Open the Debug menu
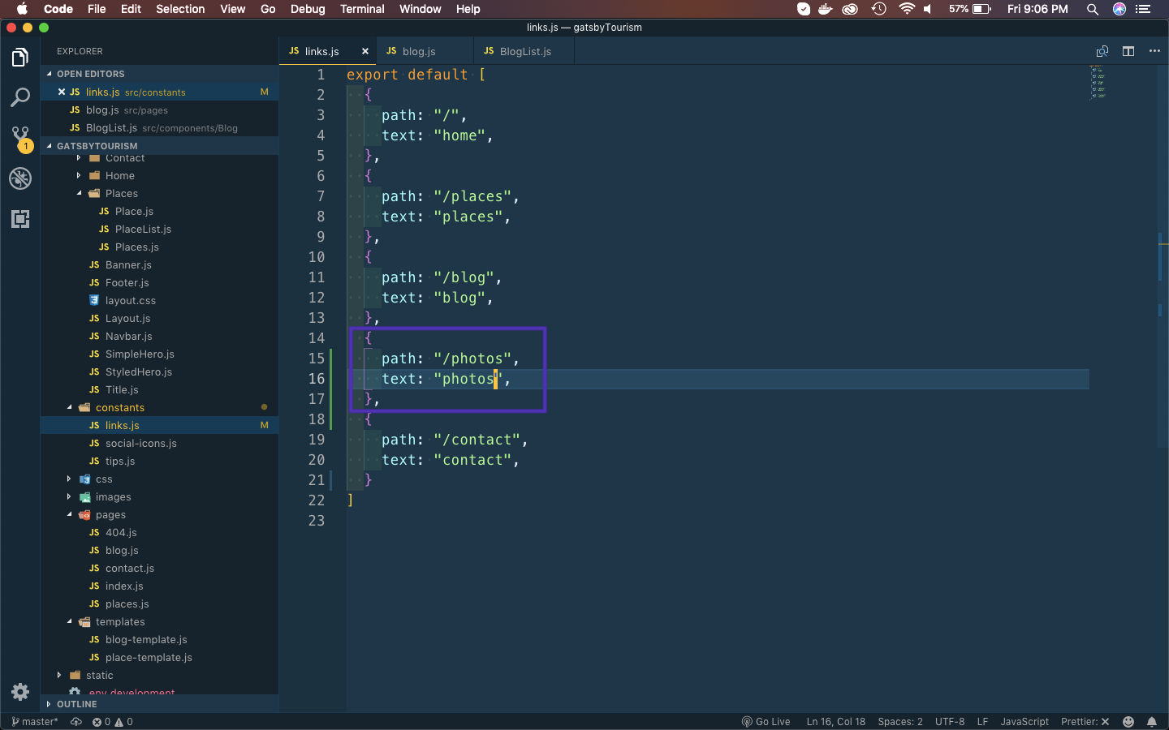The image size is (1169, 730). point(308,9)
